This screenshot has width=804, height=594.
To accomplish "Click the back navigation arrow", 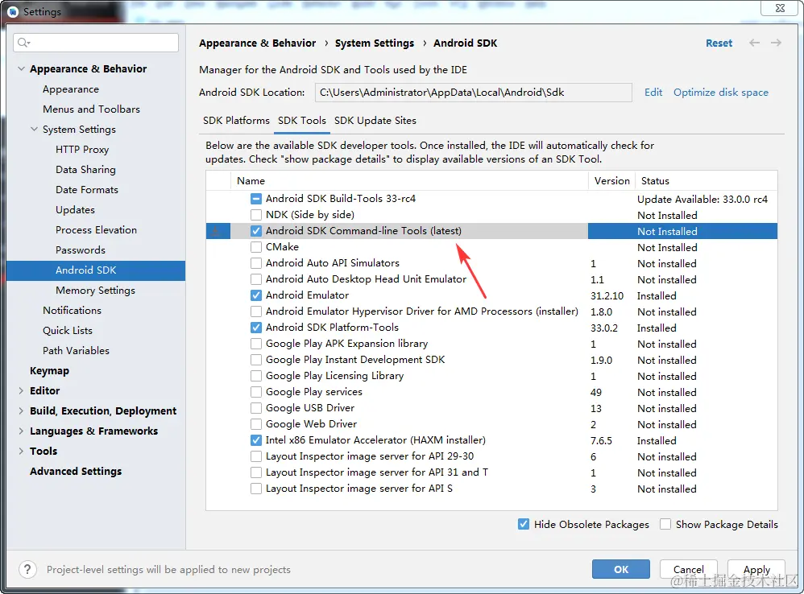I will (754, 43).
